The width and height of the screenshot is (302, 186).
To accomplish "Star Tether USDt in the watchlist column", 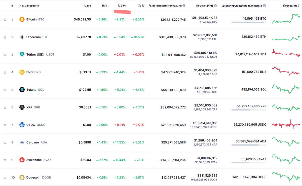I will coord(5,55).
